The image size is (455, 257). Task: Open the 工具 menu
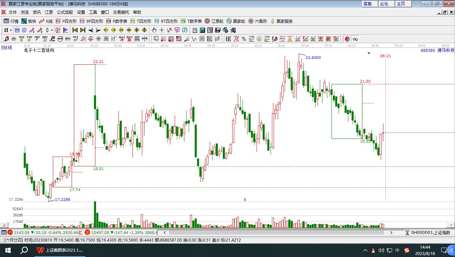coord(93,12)
